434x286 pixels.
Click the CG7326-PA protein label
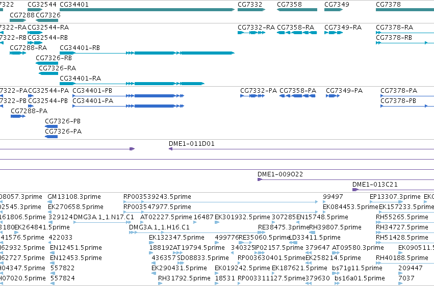[63, 132]
